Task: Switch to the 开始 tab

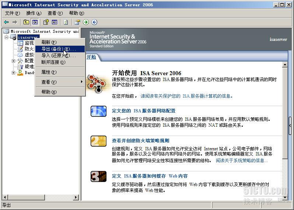Action: click(x=91, y=57)
